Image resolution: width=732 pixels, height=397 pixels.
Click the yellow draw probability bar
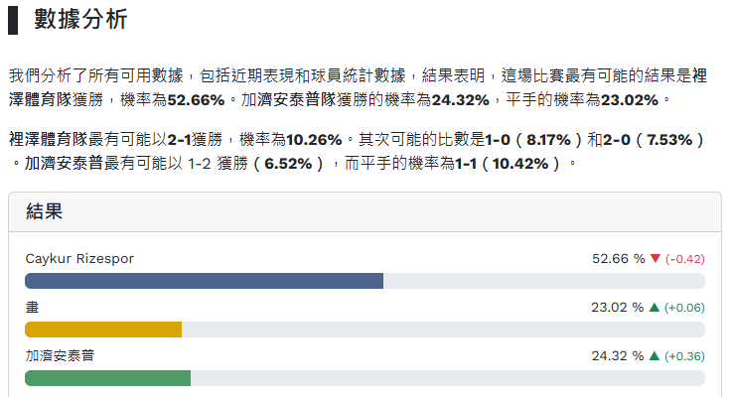(x=103, y=330)
